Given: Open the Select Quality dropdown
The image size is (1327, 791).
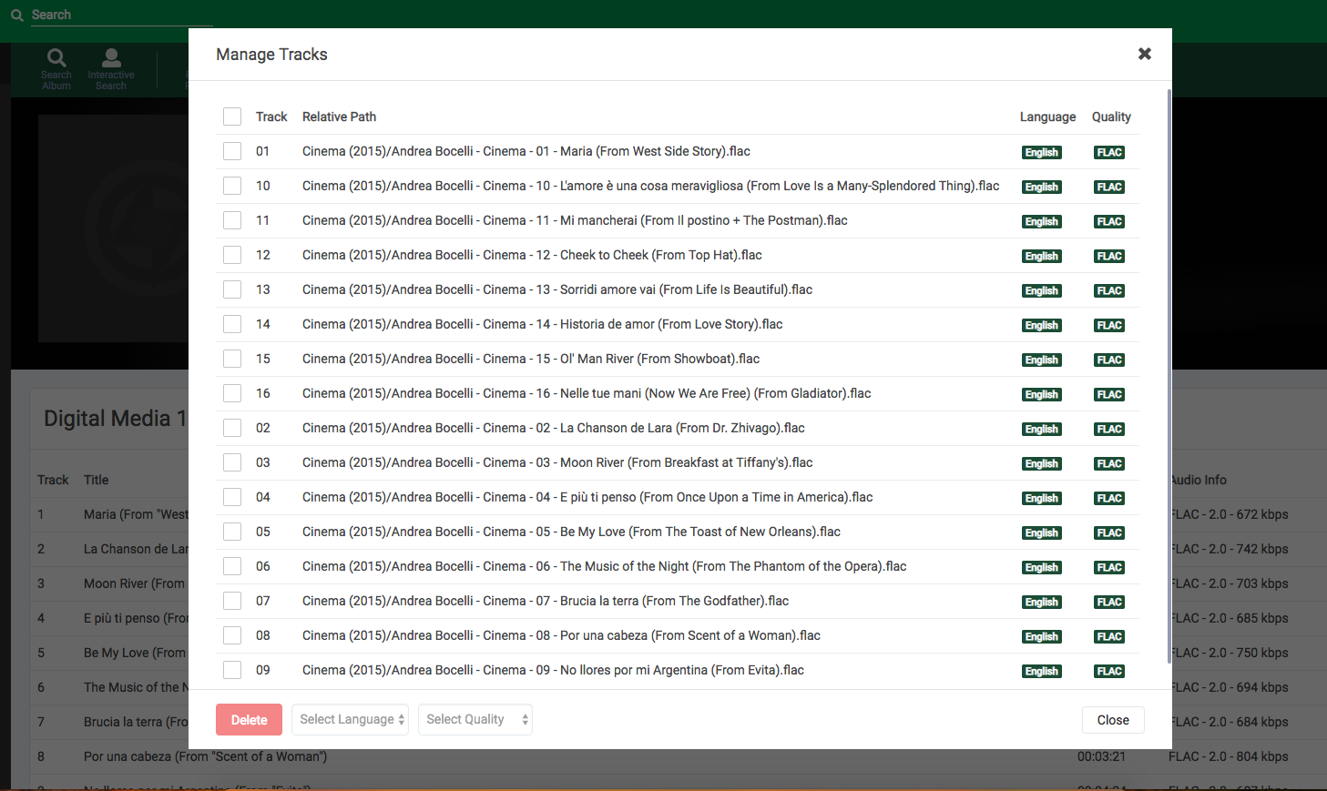Looking at the screenshot, I should click(475, 719).
